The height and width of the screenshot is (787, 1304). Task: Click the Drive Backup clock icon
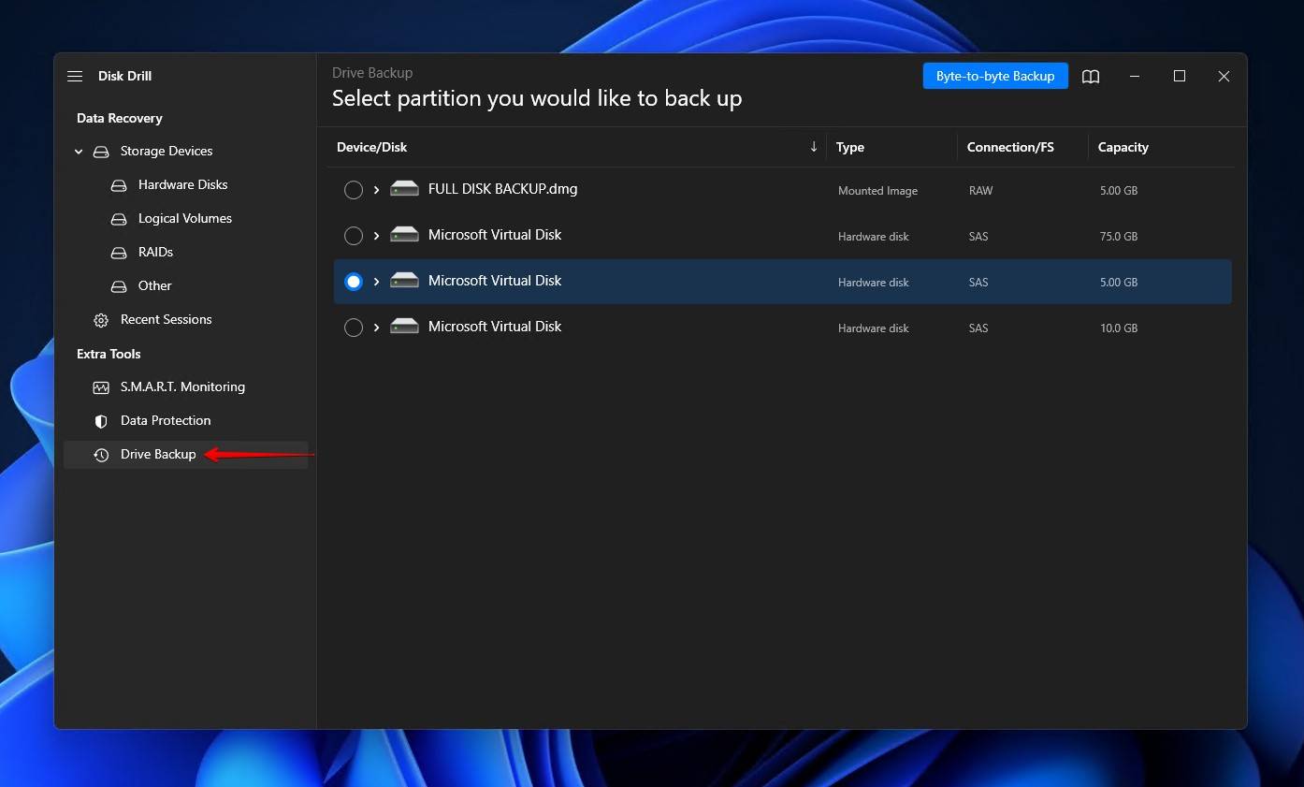click(x=101, y=455)
